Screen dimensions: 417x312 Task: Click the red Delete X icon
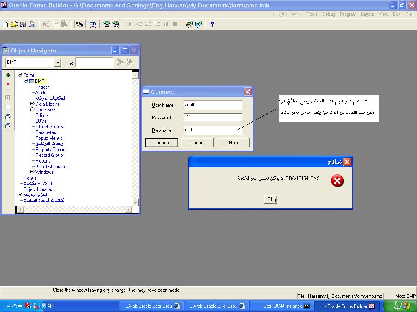pyautogui.click(x=8, y=84)
